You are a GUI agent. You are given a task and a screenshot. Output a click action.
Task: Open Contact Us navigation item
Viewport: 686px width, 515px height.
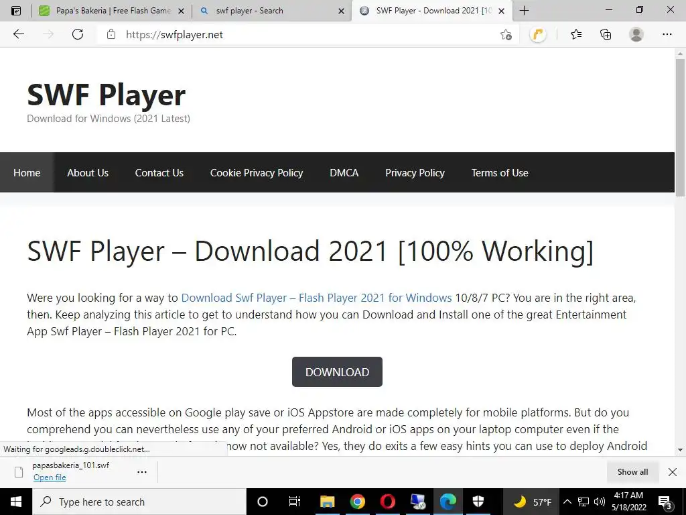pos(159,172)
